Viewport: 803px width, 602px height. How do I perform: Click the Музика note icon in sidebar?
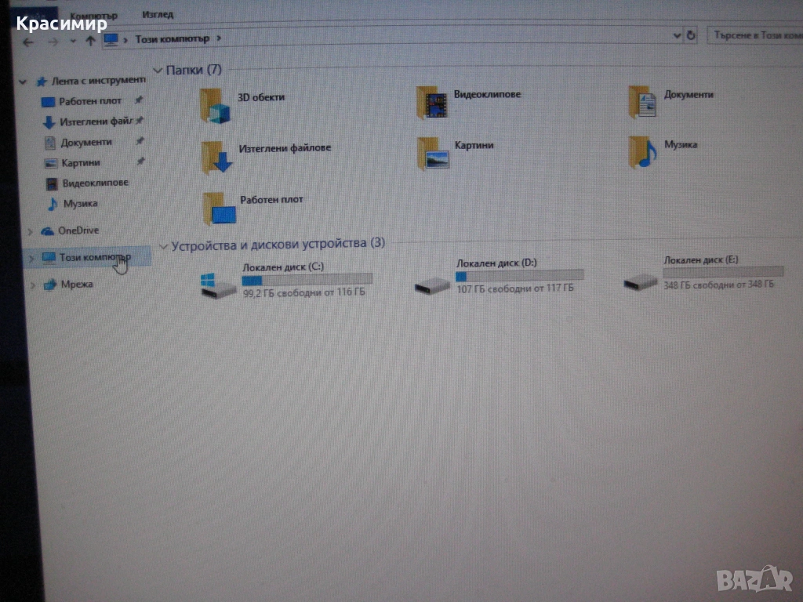[x=53, y=204]
